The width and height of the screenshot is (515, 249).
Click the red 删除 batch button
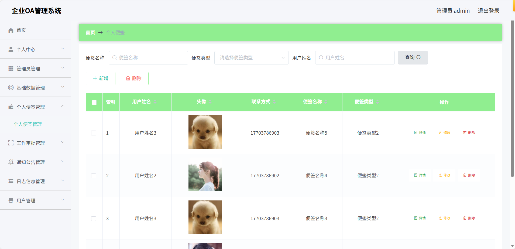(133, 79)
